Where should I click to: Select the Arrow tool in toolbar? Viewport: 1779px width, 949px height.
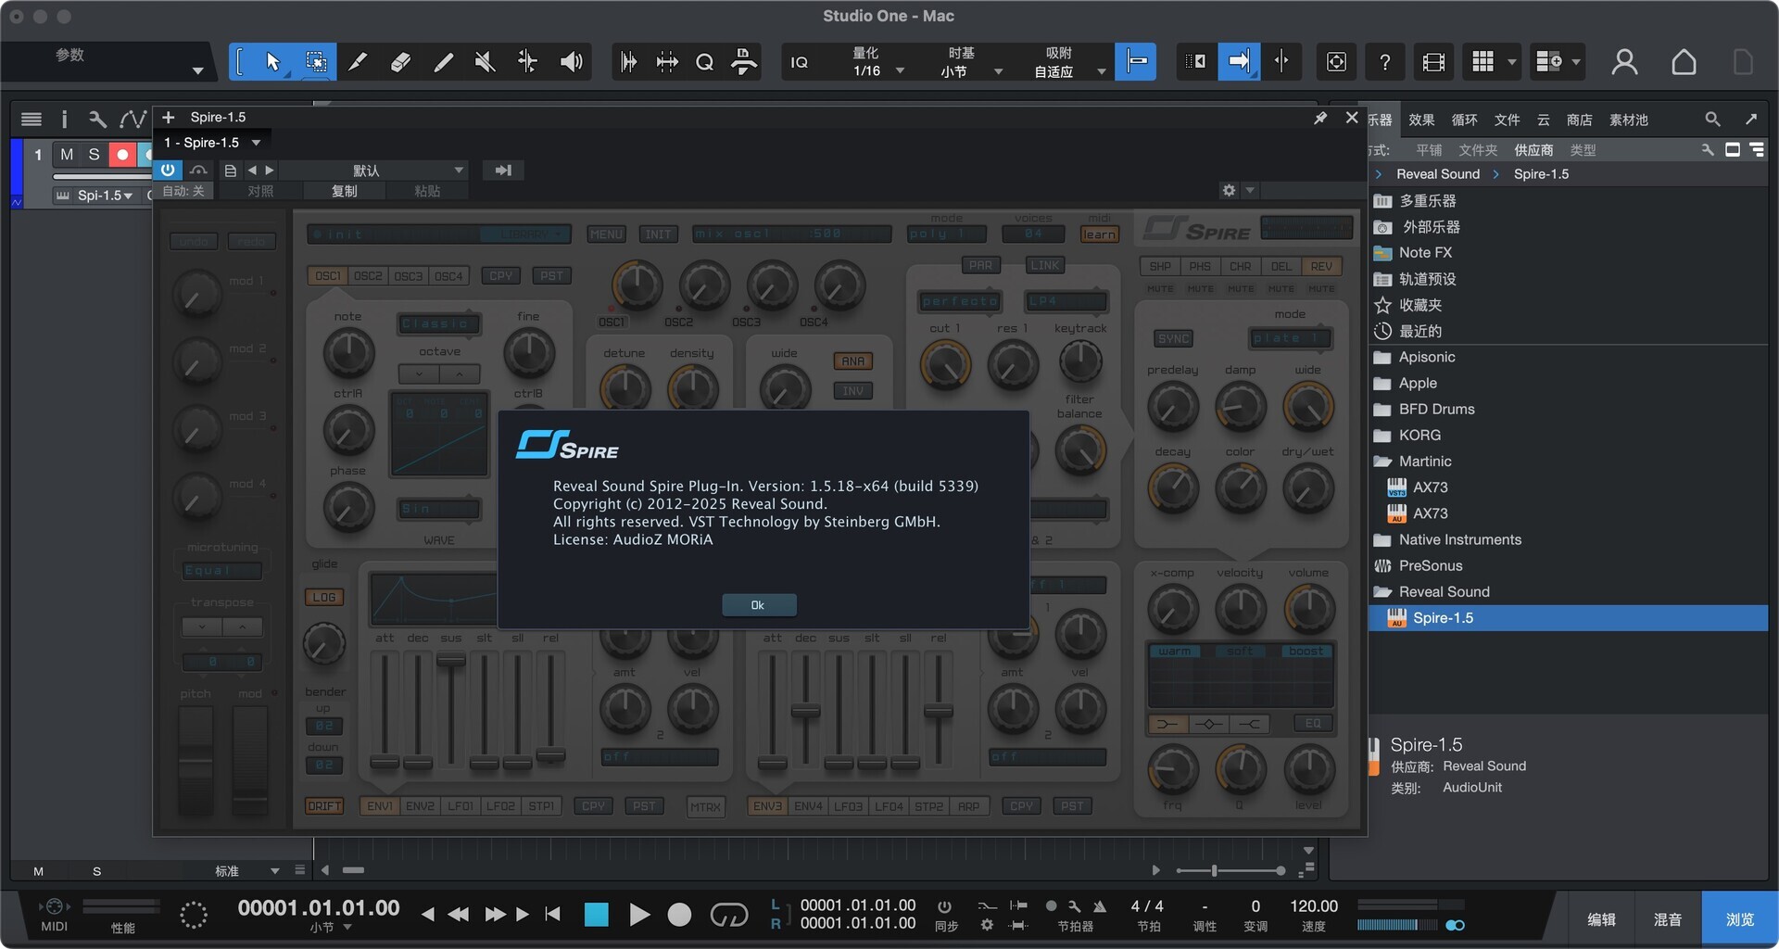(272, 62)
